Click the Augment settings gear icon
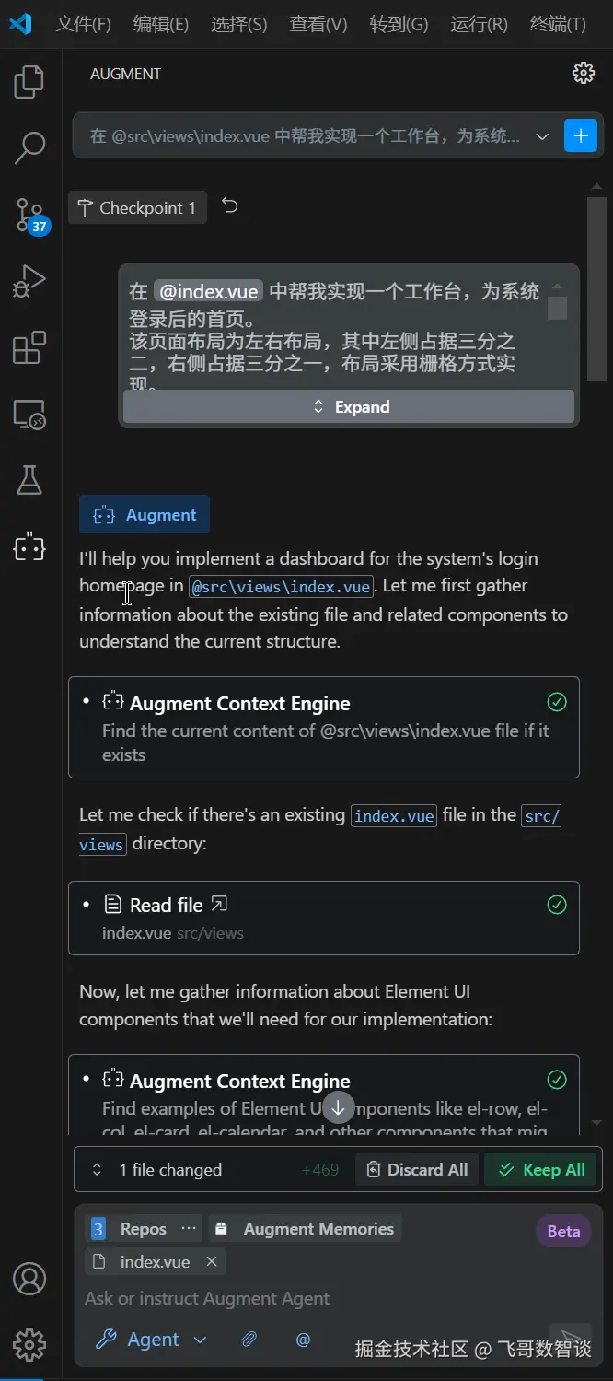The height and width of the screenshot is (1381, 613). [583, 74]
